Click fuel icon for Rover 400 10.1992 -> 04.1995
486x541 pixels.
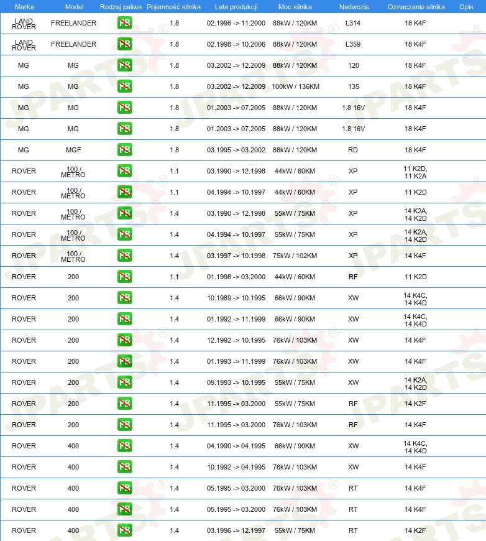124,467
